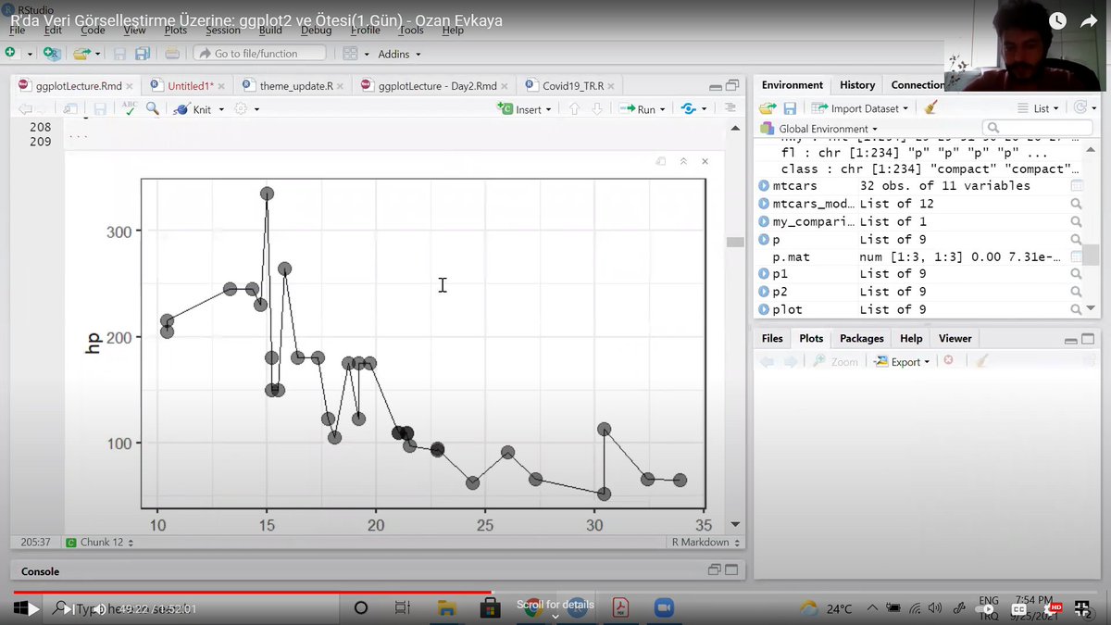Switch to theme_update.R tab

click(294, 85)
